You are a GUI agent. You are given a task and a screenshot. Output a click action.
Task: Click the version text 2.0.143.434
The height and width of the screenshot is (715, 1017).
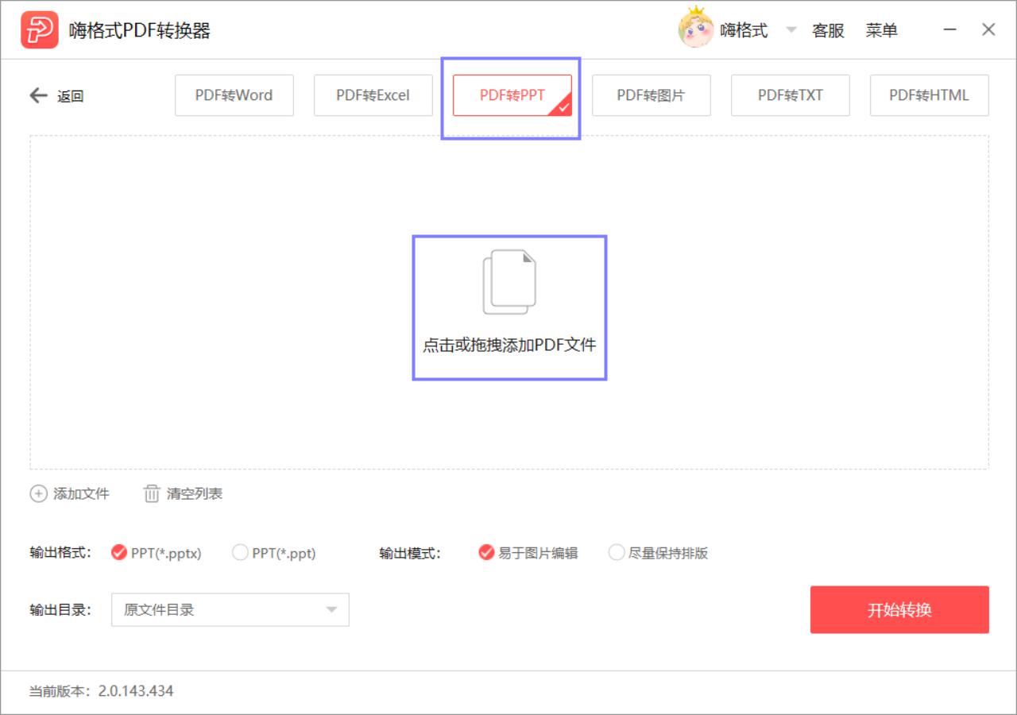[x=136, y=691]
